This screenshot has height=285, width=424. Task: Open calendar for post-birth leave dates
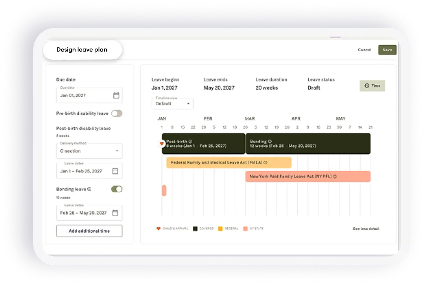point(115,171)
